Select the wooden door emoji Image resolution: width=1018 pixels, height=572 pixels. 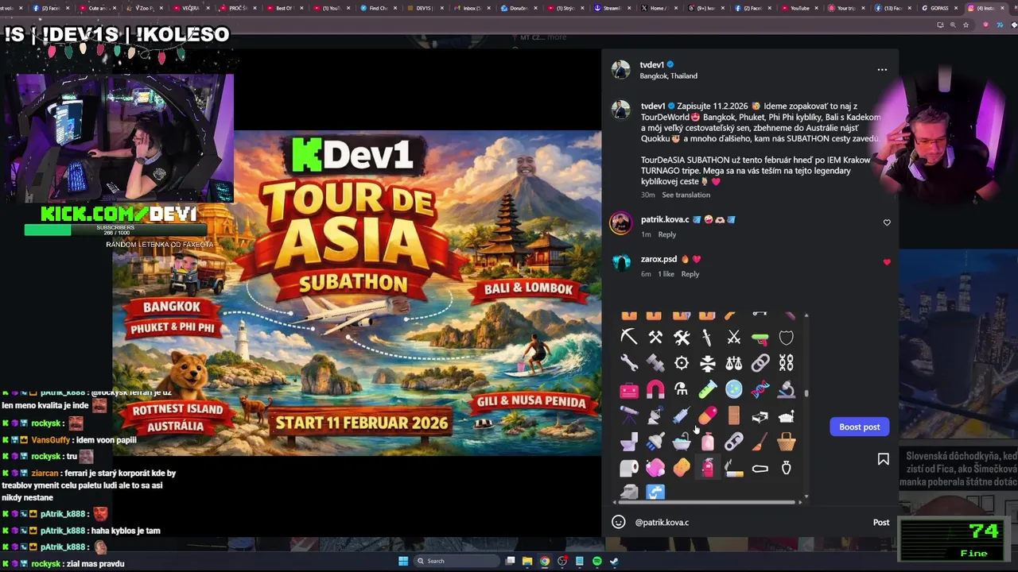(734, 415)
